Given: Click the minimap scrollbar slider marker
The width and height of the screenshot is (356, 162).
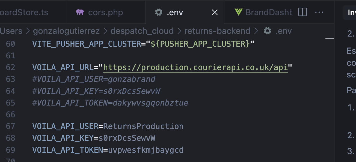Looking at the screenshot, I should tap(330, 39).
